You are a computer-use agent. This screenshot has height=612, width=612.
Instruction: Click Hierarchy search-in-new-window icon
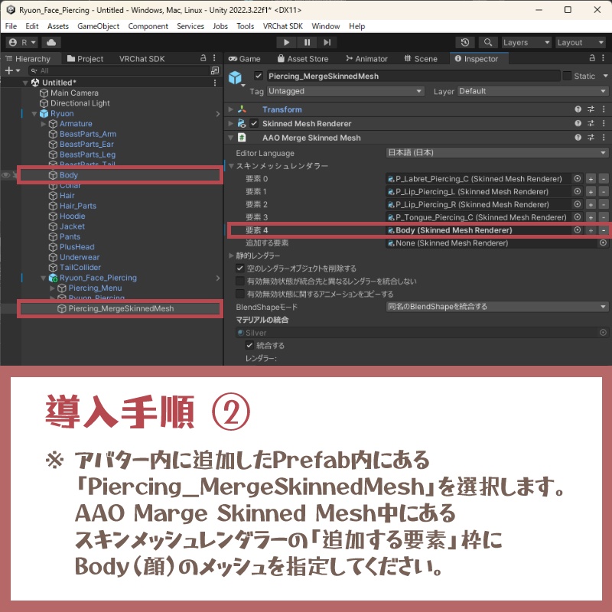[x=215, y=70]
